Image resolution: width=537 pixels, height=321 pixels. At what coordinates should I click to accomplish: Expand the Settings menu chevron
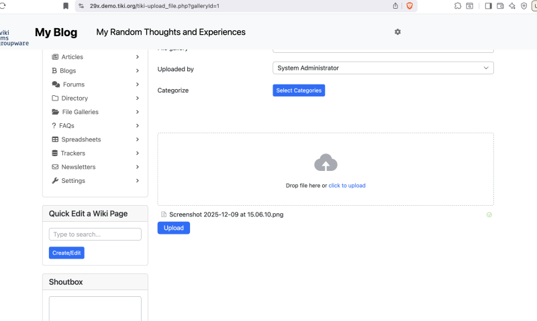tap(138, 180)
